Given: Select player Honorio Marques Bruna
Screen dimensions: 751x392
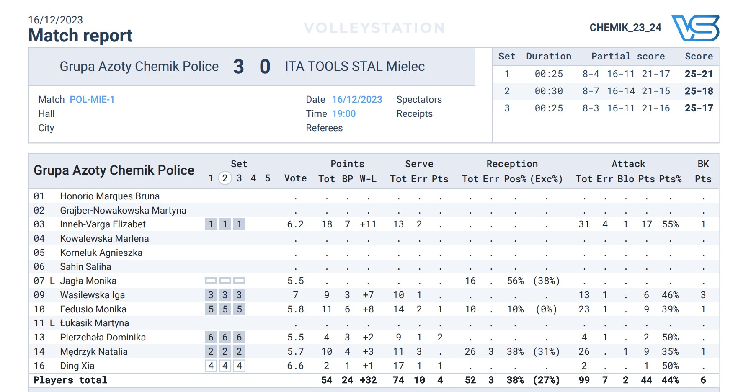Looking at the screenshot, I should point(110,196).
